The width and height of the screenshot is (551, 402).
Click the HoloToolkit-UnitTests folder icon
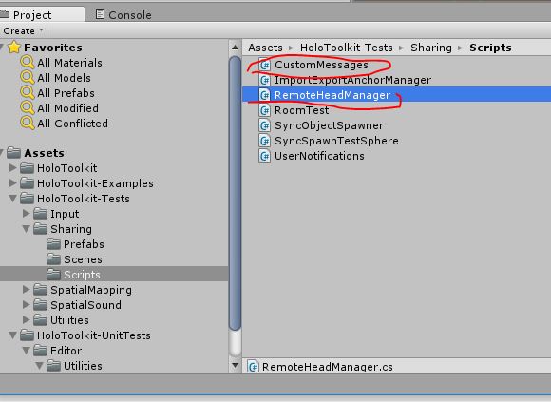click(x=27, y=335)
